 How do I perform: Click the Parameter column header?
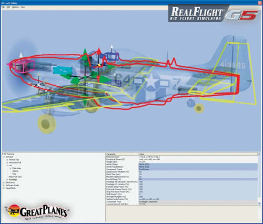(122, 154)
